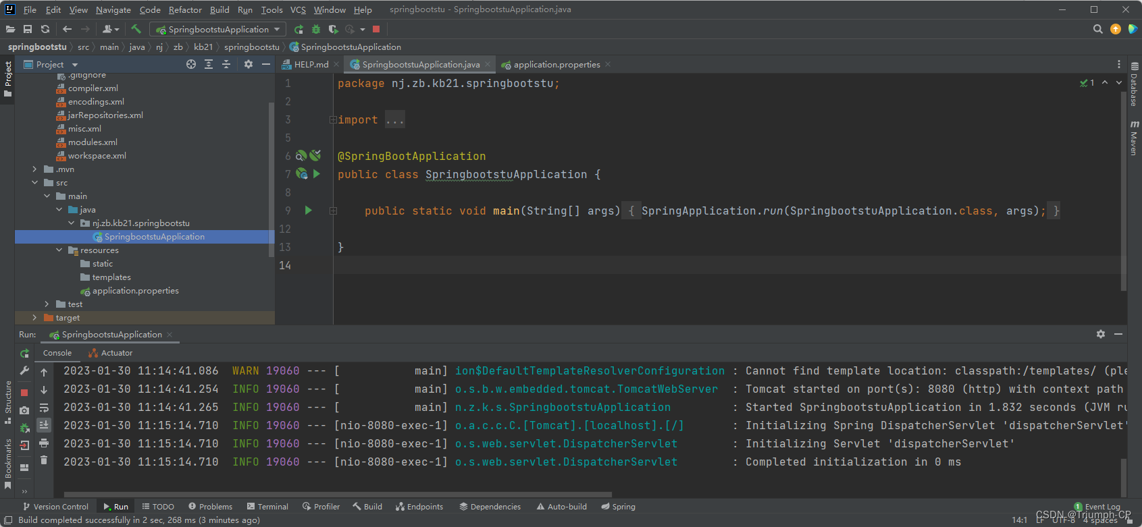Image resolution: width=1142 pixels, height=527 pixels.
Task: Expand the .mvn folder
Action: pyautogui.click(x=34, y=169)
